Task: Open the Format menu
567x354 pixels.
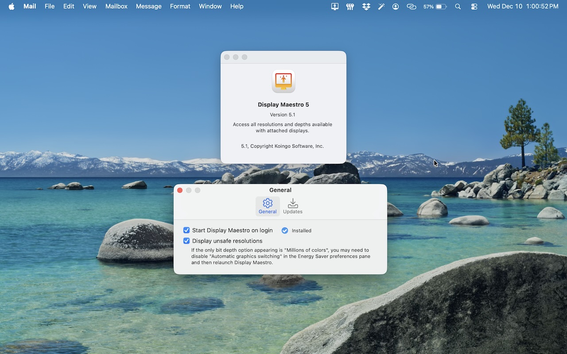Action: pos(180,7)
